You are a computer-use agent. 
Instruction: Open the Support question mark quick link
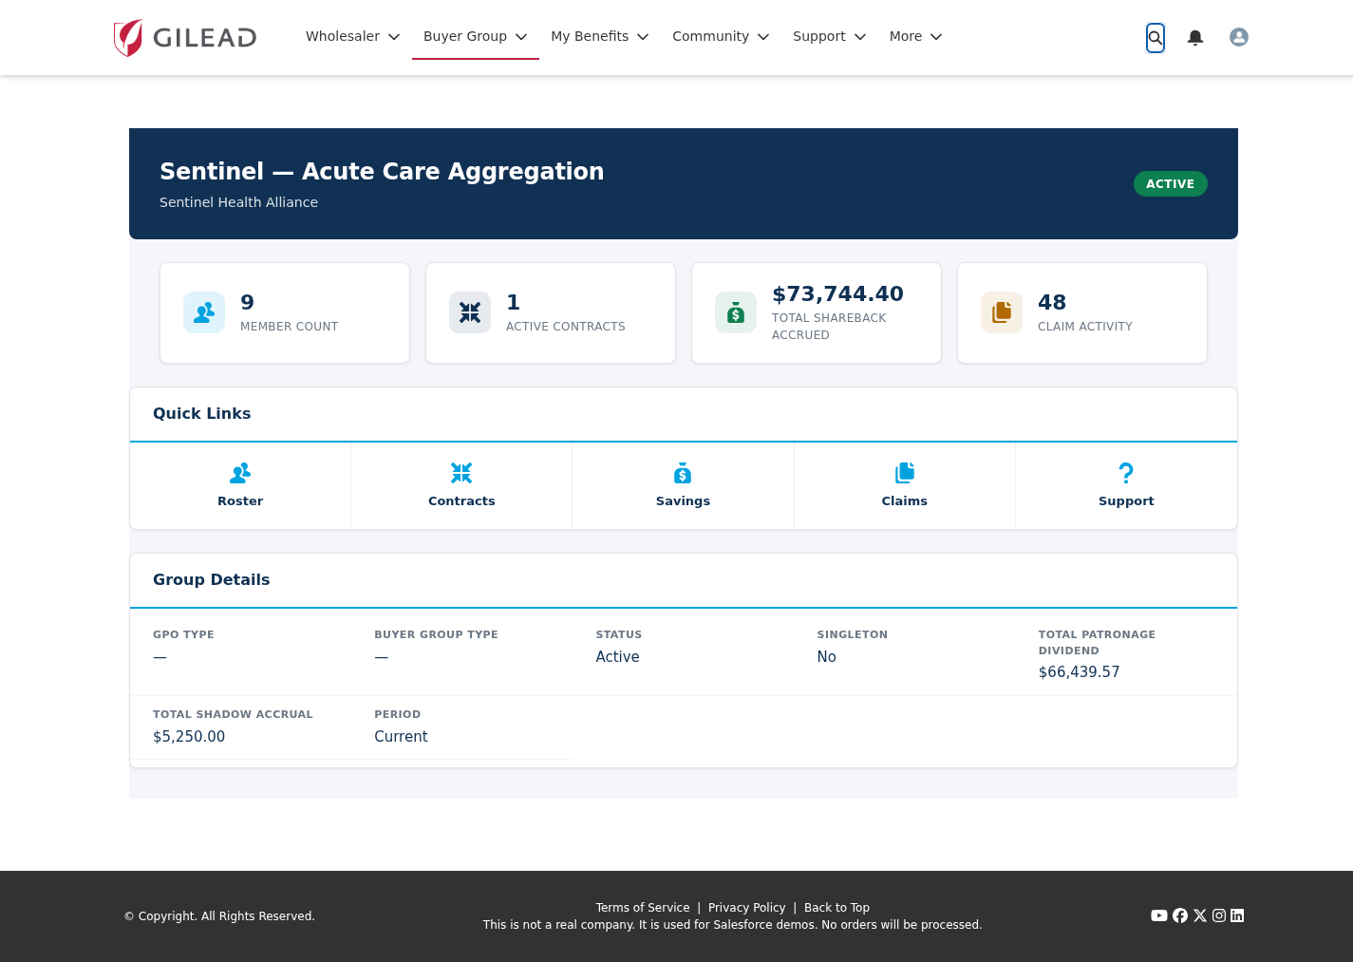[x=1126, y=473]
